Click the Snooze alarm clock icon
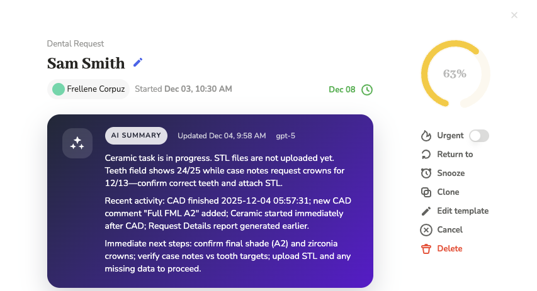537x291 pixels. click(x=426, y=173)
